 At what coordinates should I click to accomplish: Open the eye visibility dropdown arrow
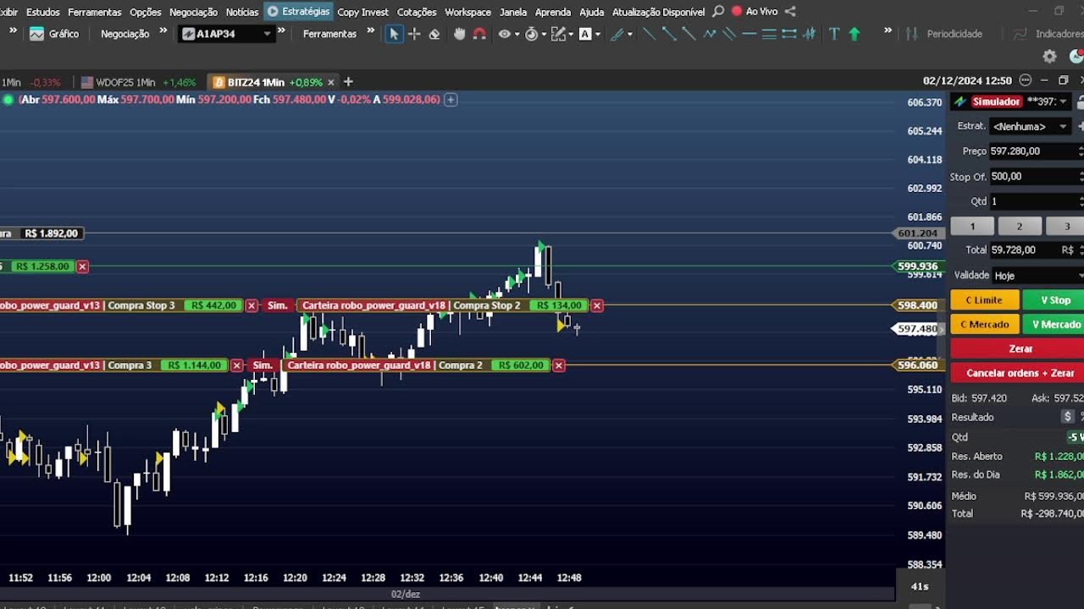coord(517,35)
